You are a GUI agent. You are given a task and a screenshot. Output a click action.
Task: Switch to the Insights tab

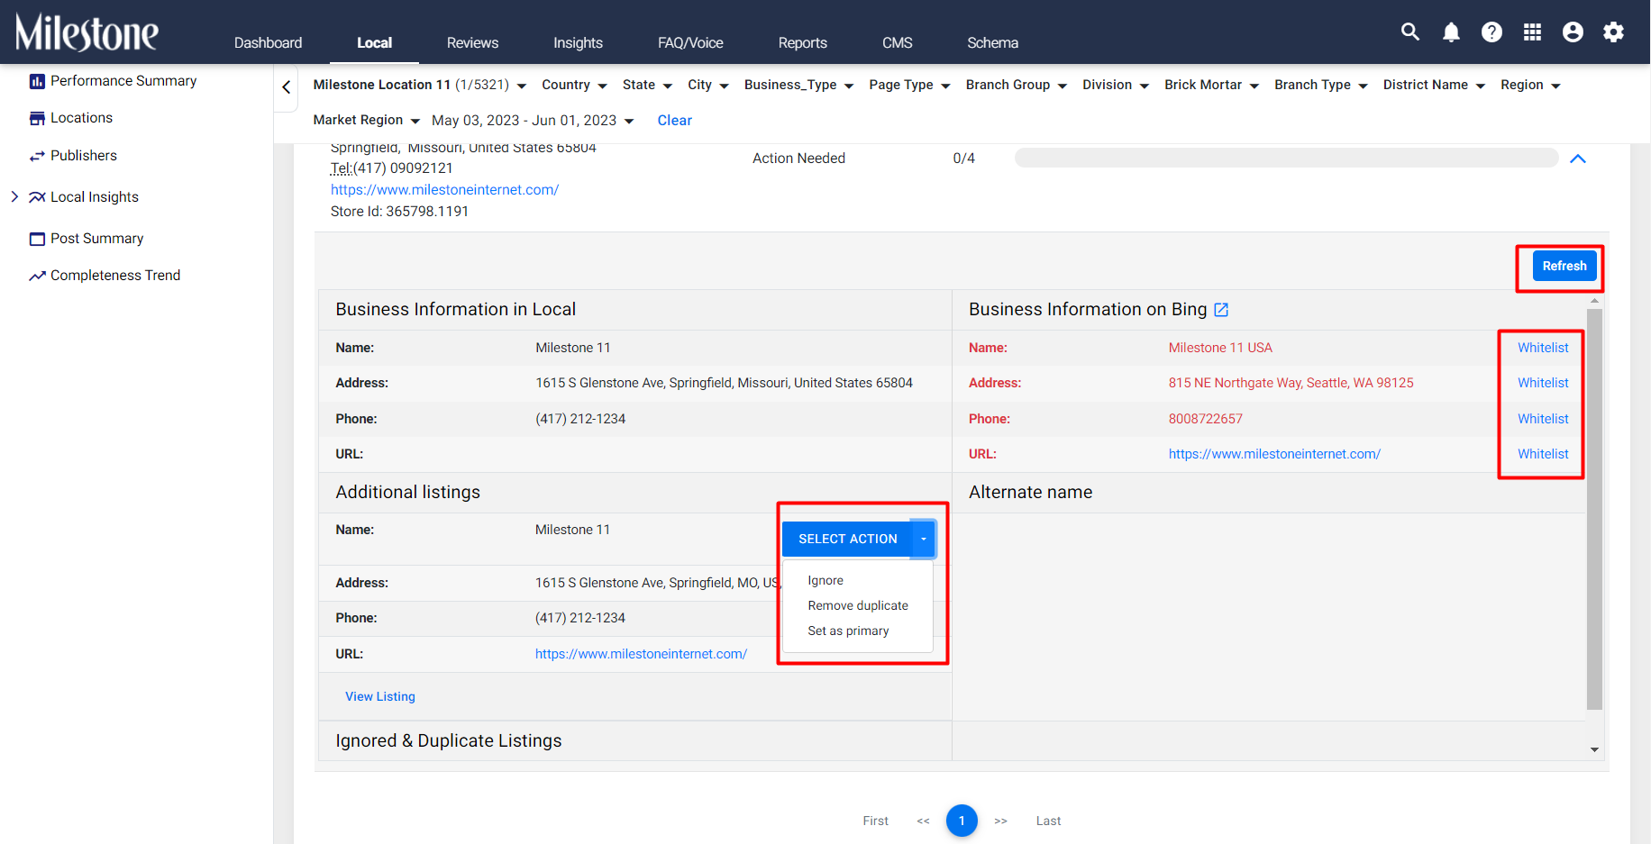coord(578,42)
